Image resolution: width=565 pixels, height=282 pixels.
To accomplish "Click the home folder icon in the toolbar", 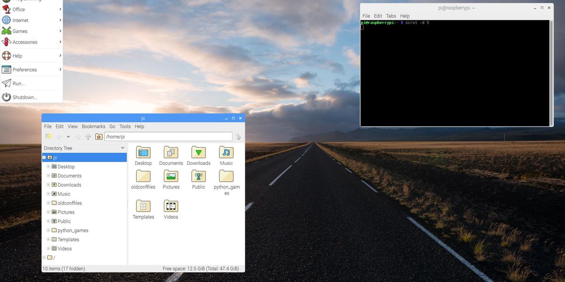I will pos(98,136).
